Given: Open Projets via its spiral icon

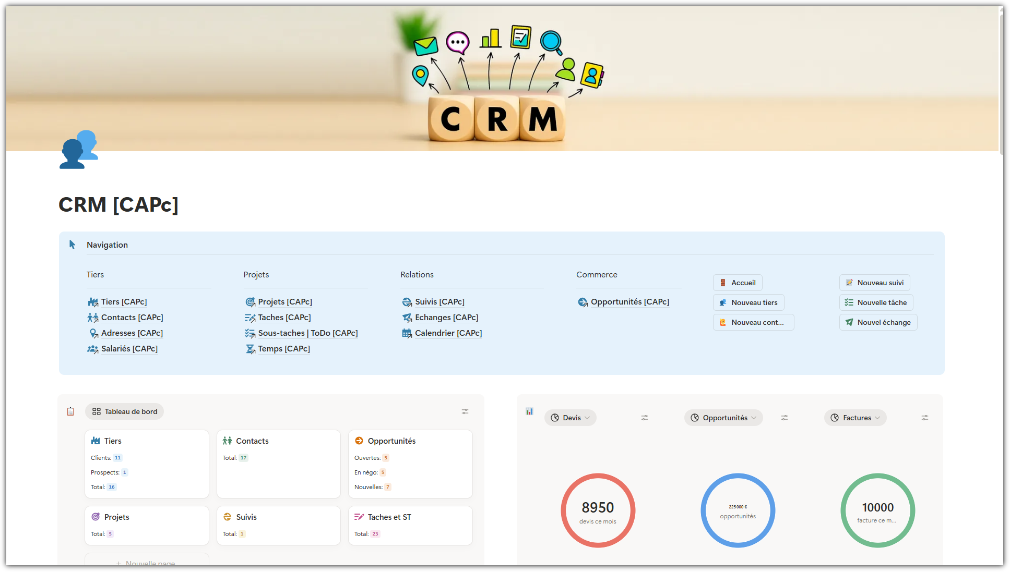Looking at the screenshot, I should click(250, 301).
